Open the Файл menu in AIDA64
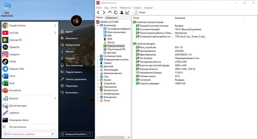The width and height of the screenshot is (258, 139). click(99, 8)
